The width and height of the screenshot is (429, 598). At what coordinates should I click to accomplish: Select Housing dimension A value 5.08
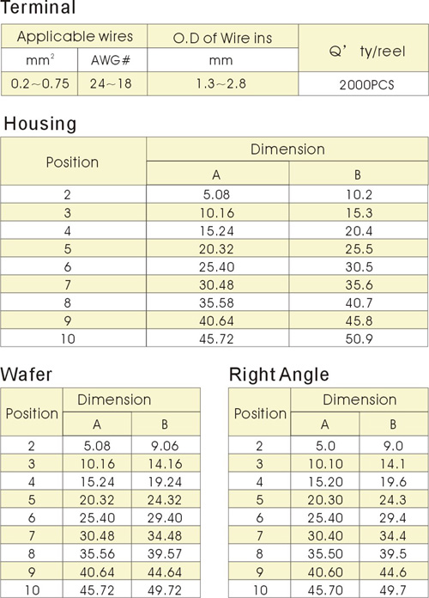tap(217, 194)
